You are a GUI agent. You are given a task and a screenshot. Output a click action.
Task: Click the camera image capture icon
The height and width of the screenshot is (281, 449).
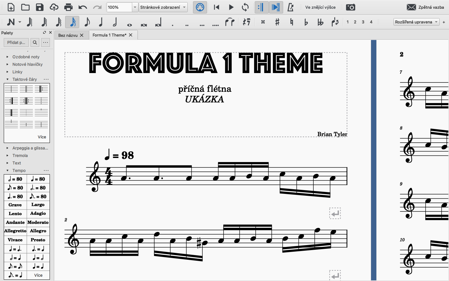(350, 7)
